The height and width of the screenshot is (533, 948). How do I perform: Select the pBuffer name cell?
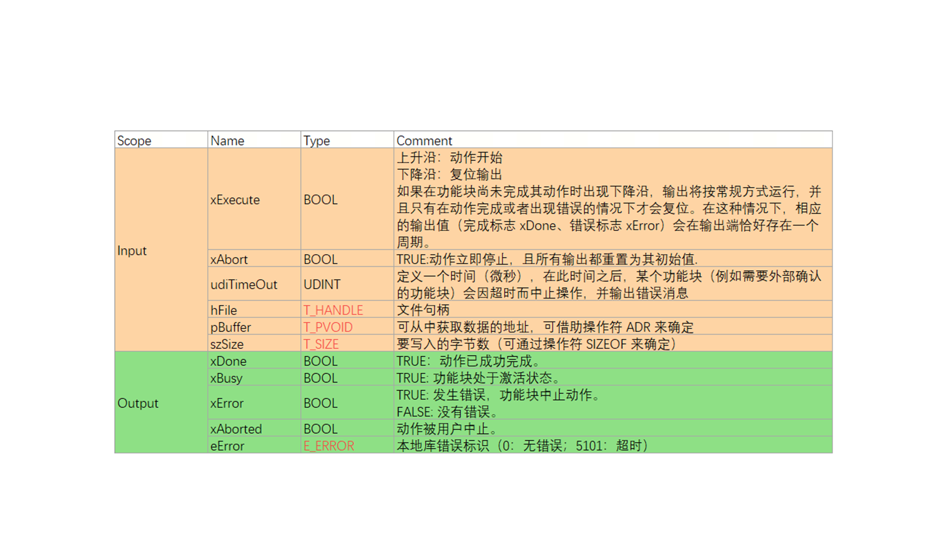(231, 327)
